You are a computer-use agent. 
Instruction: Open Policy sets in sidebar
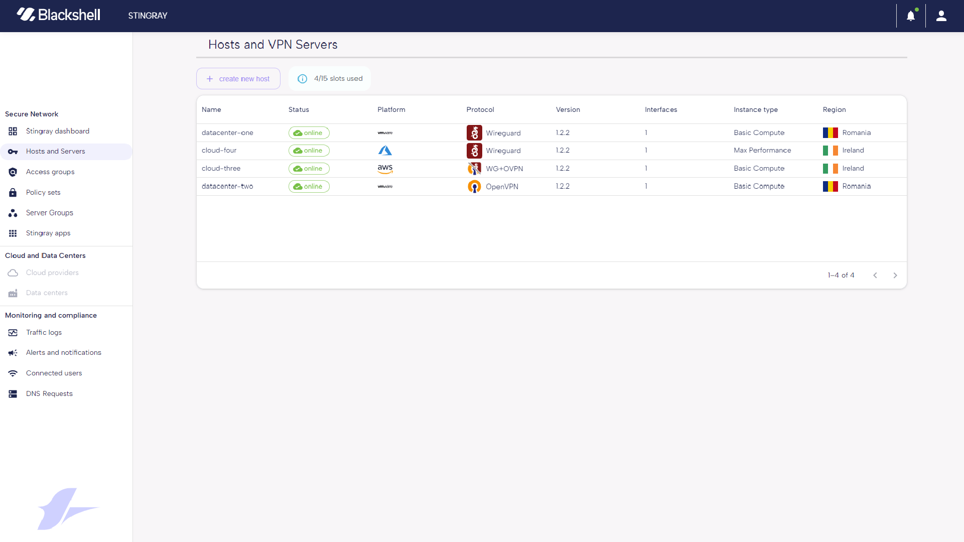(x=43, y=193)
